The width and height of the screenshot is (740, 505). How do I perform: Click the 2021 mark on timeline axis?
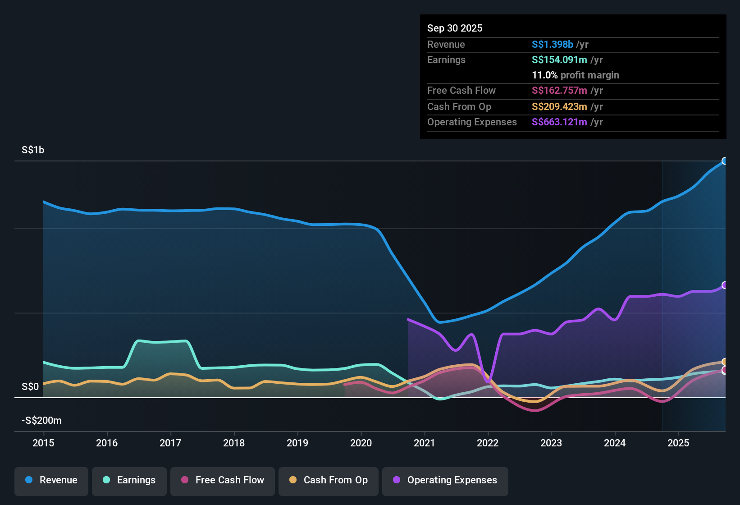(x=424, y=443)
